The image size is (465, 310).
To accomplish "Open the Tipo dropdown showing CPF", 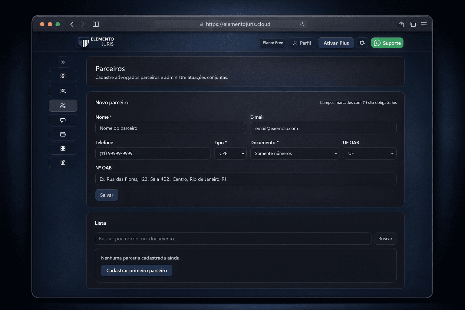I will (230, 153).
